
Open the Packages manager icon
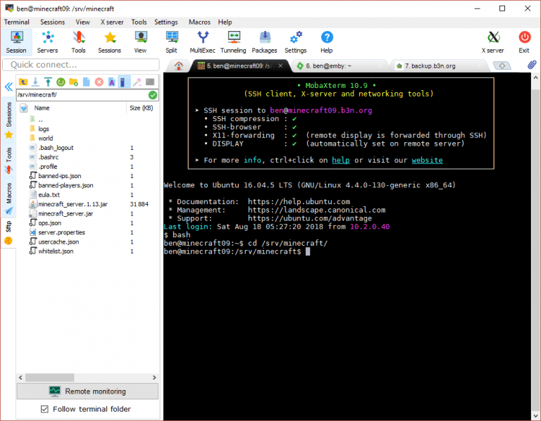point(264,41)
